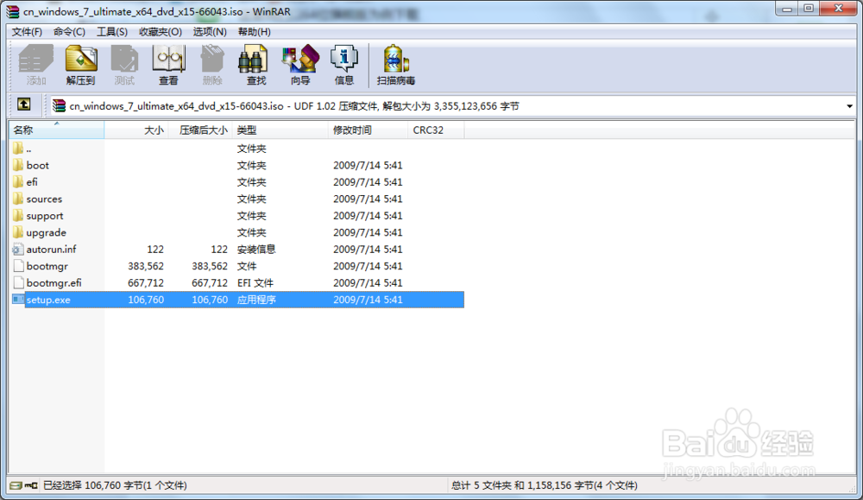
Task: Select the efi folder icon
Action: pos(18,181)
